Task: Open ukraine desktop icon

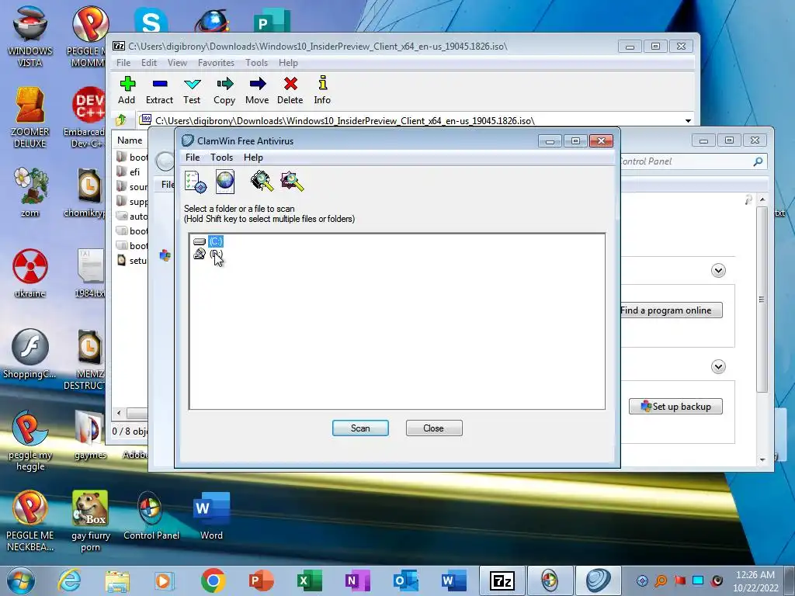Action: click(x=30, y=273)
